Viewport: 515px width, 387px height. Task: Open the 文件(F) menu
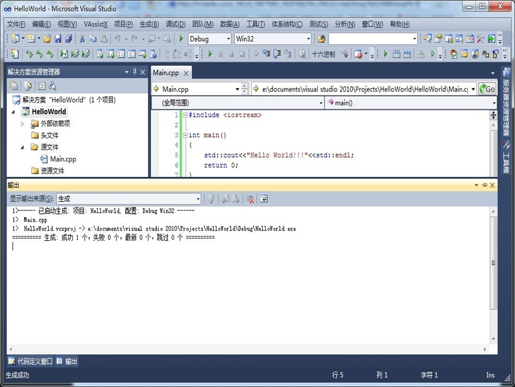pyautogui.click(x=16, y=24)
